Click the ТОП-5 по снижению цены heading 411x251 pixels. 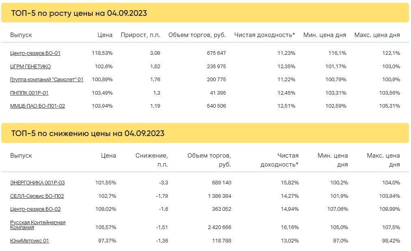88,134
